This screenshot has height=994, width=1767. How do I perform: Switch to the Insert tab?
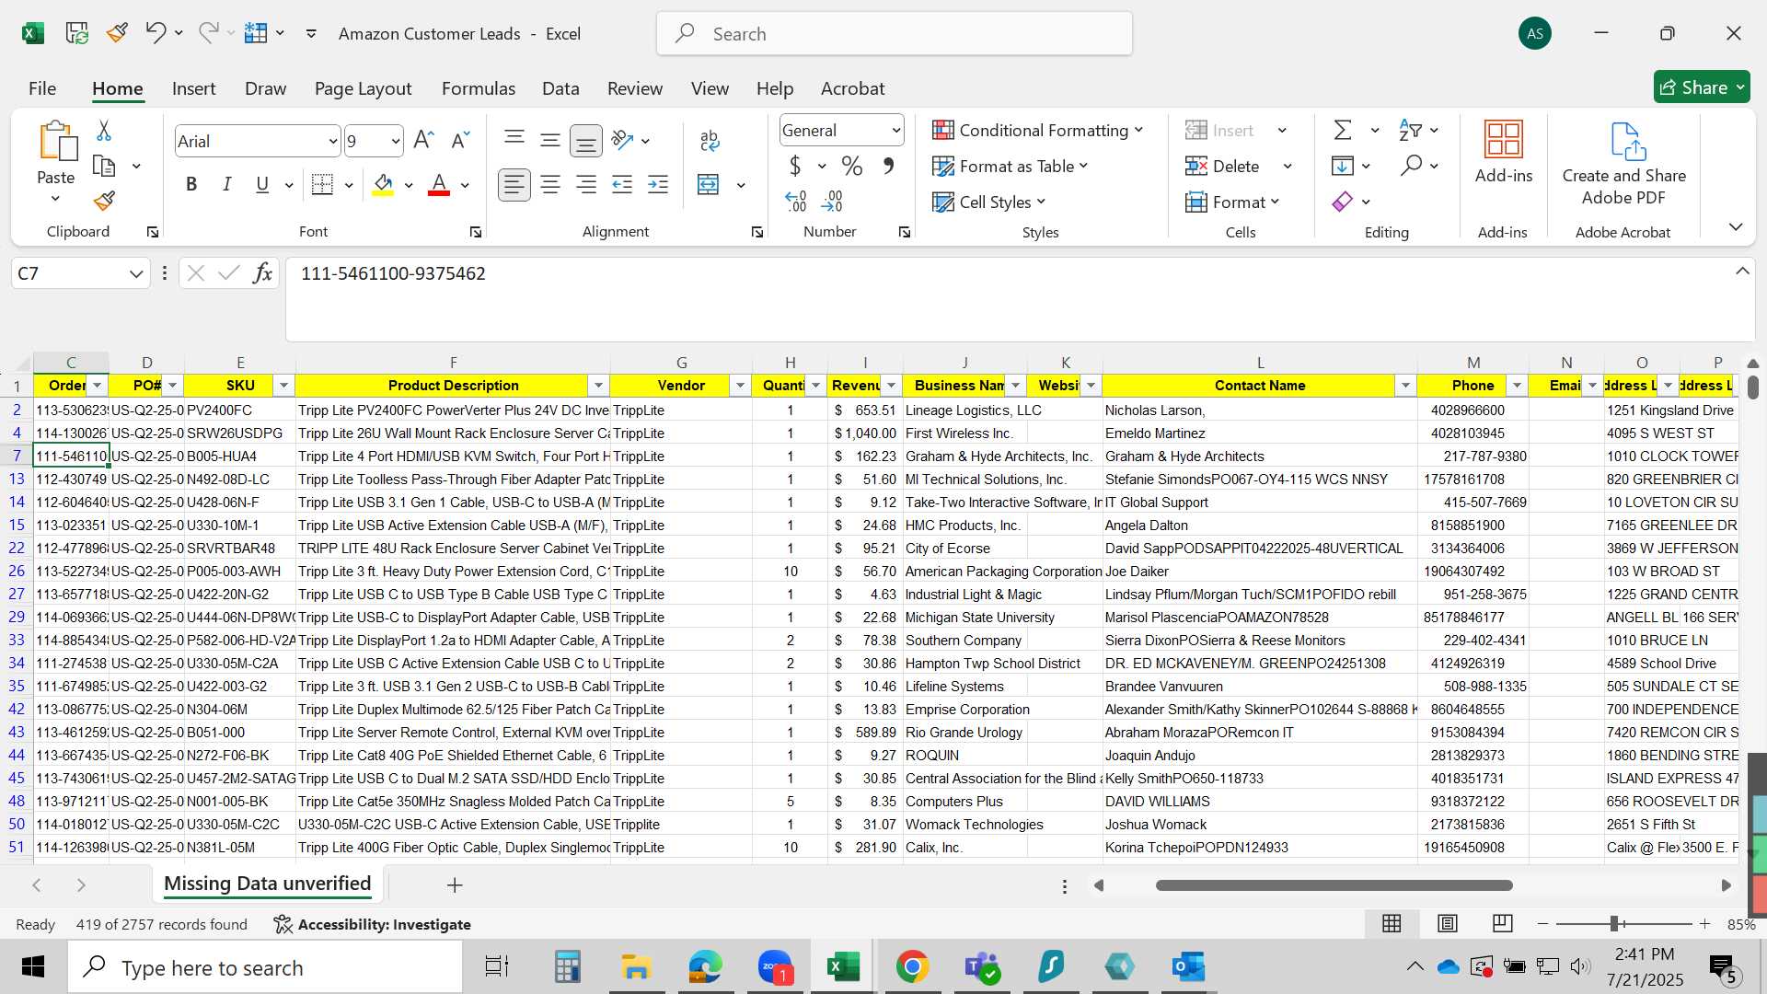[193, 88]
